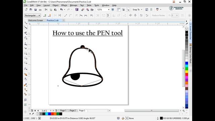Select the Shape tool in toolbox

coord(26,27)
